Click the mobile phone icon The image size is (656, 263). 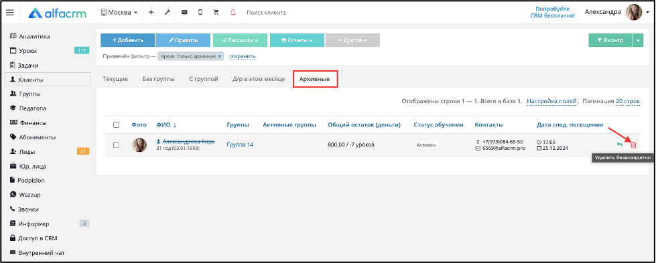[200, 13]
